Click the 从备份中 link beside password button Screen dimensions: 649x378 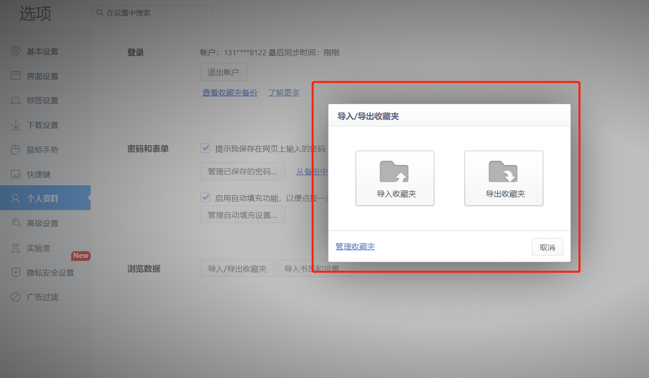[312, 171]
